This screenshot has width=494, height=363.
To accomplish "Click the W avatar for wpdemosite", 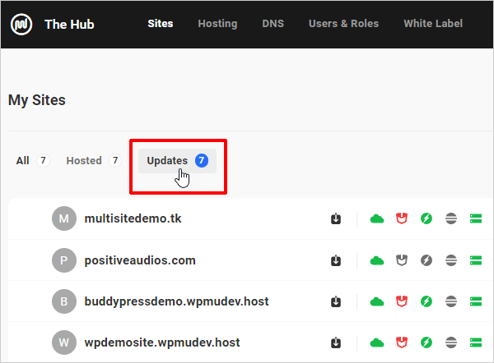I will tap(64, 342).
